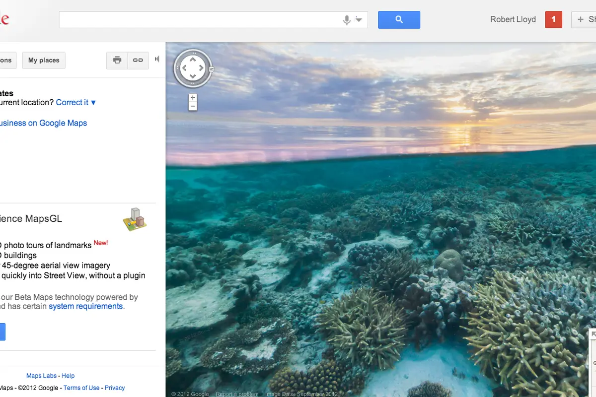Pan up with the compass up arrow
The height and width of the screenshot is (397, 596).
pyautogui.click(x=193, y=61)
